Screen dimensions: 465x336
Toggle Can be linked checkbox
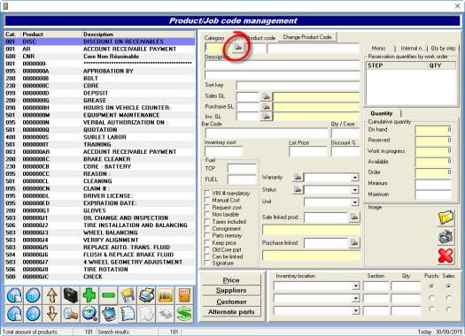[x=207, y=256]
